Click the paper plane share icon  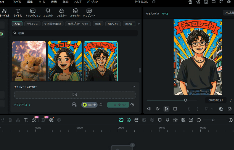coord(198,2)
